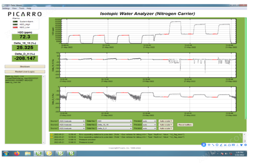
Task: Click the shirt skin icon in IME toolbar
Action: [241, 145]
